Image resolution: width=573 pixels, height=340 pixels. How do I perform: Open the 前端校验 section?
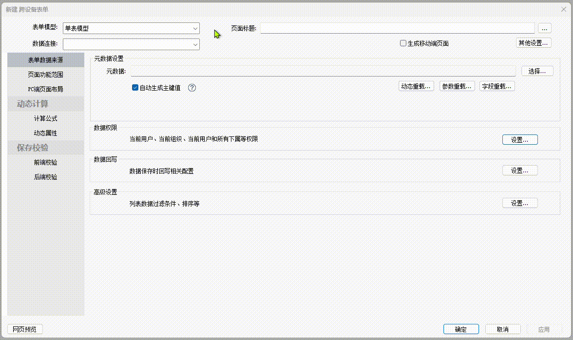(45, 162)
